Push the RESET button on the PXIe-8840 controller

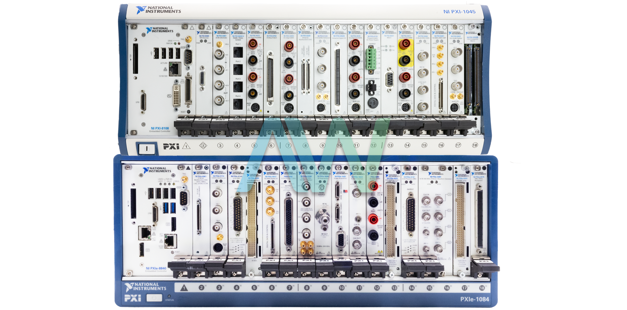[173, 252]
